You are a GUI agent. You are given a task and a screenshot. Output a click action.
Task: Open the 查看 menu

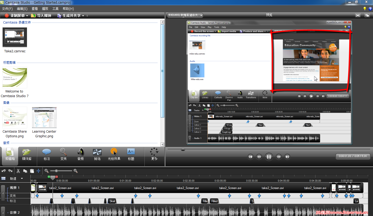tap(35, 9)
